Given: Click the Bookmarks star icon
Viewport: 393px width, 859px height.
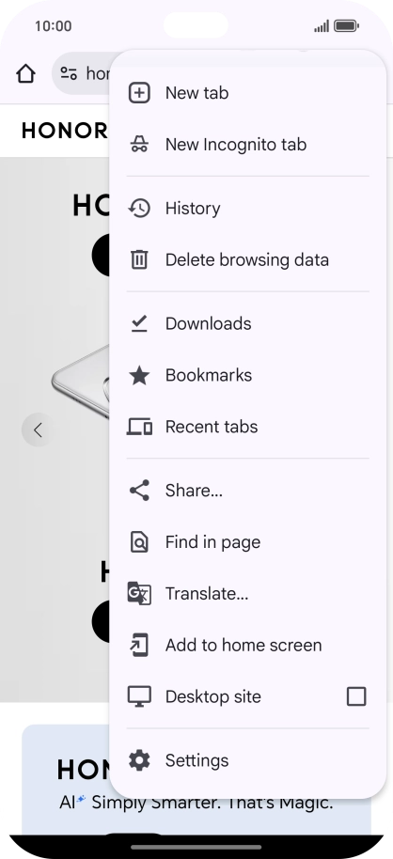Looking at the screenshot, I should click(139, 375).
